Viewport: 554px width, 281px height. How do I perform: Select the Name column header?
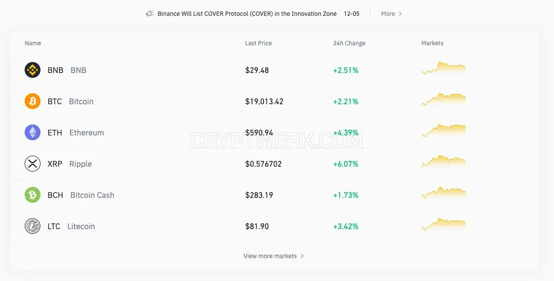[33, 43]
